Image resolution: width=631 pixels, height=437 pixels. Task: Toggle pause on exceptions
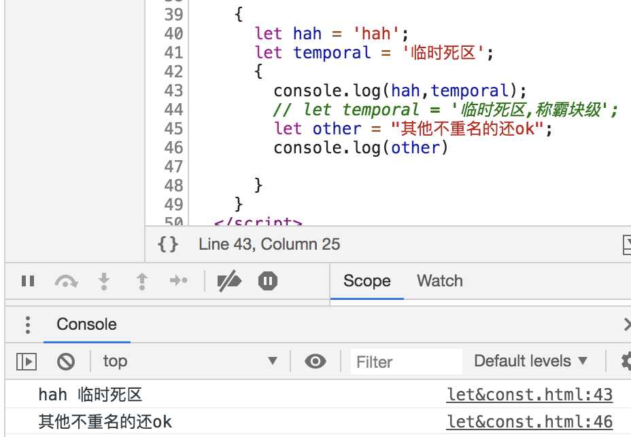268,281
